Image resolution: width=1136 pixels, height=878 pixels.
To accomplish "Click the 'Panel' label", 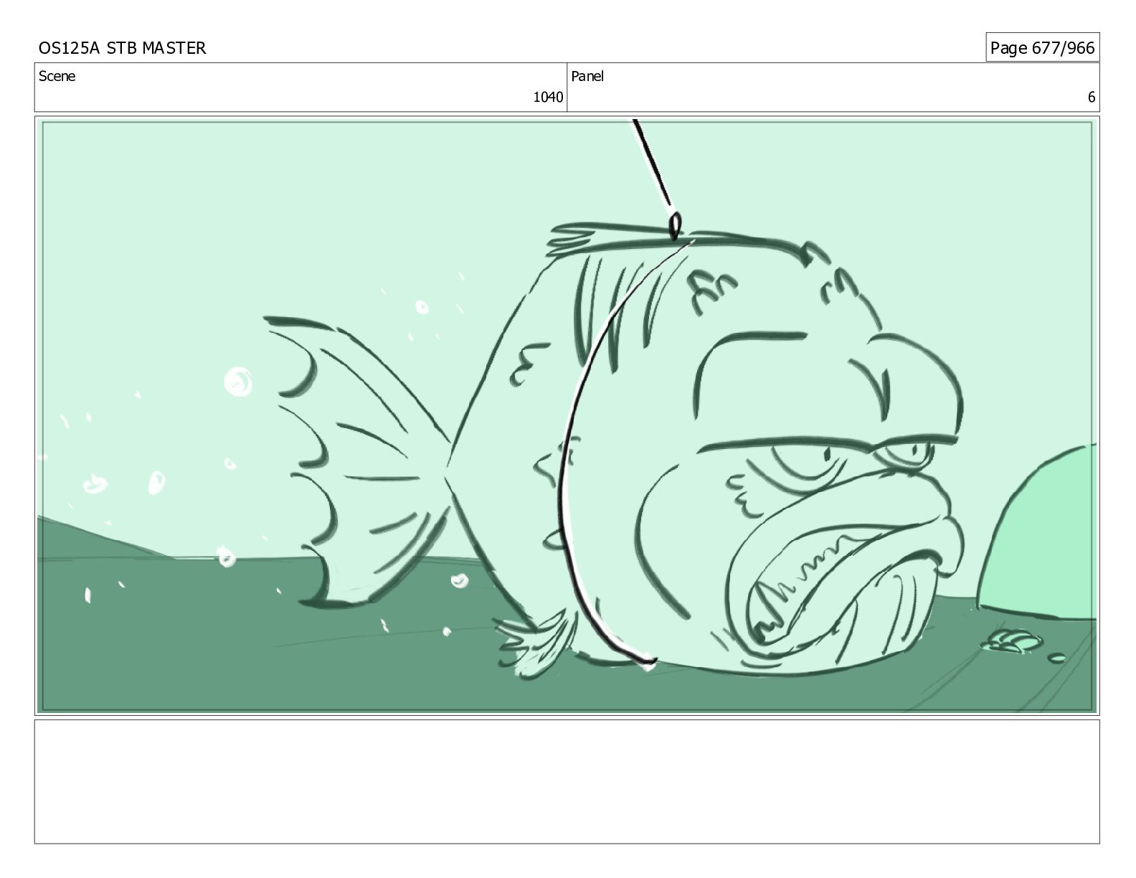I will click(x=587, y=76).
